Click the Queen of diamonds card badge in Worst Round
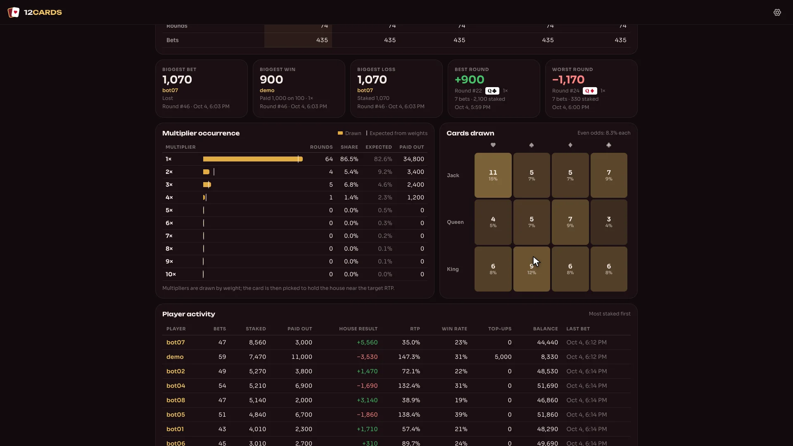This screenshot has height=446, width=793. pyautogui.click(x=590, y=91)
